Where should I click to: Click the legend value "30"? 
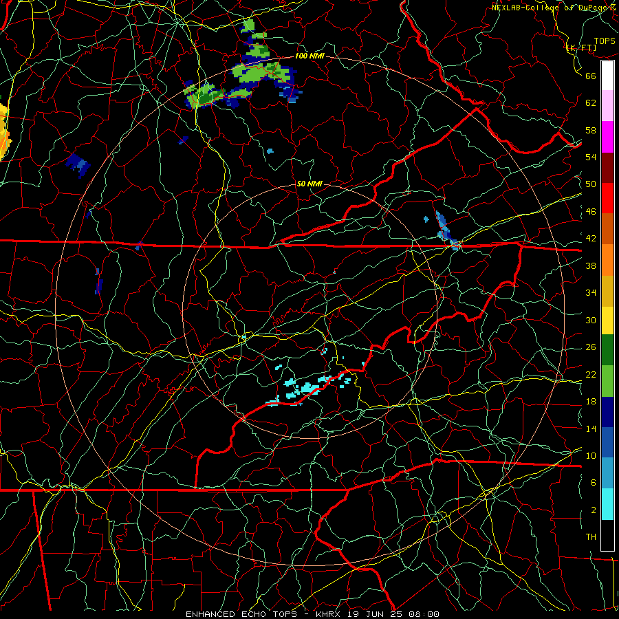point(591,320)
